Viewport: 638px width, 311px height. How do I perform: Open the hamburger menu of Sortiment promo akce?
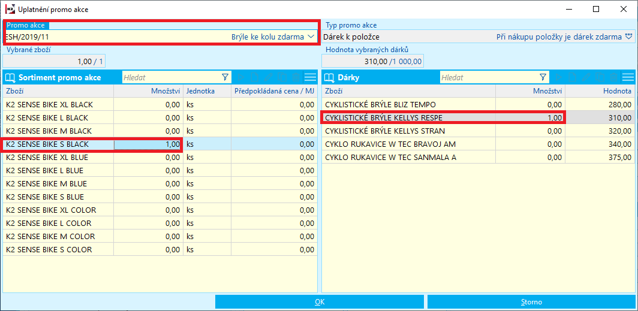coord(311,77)
